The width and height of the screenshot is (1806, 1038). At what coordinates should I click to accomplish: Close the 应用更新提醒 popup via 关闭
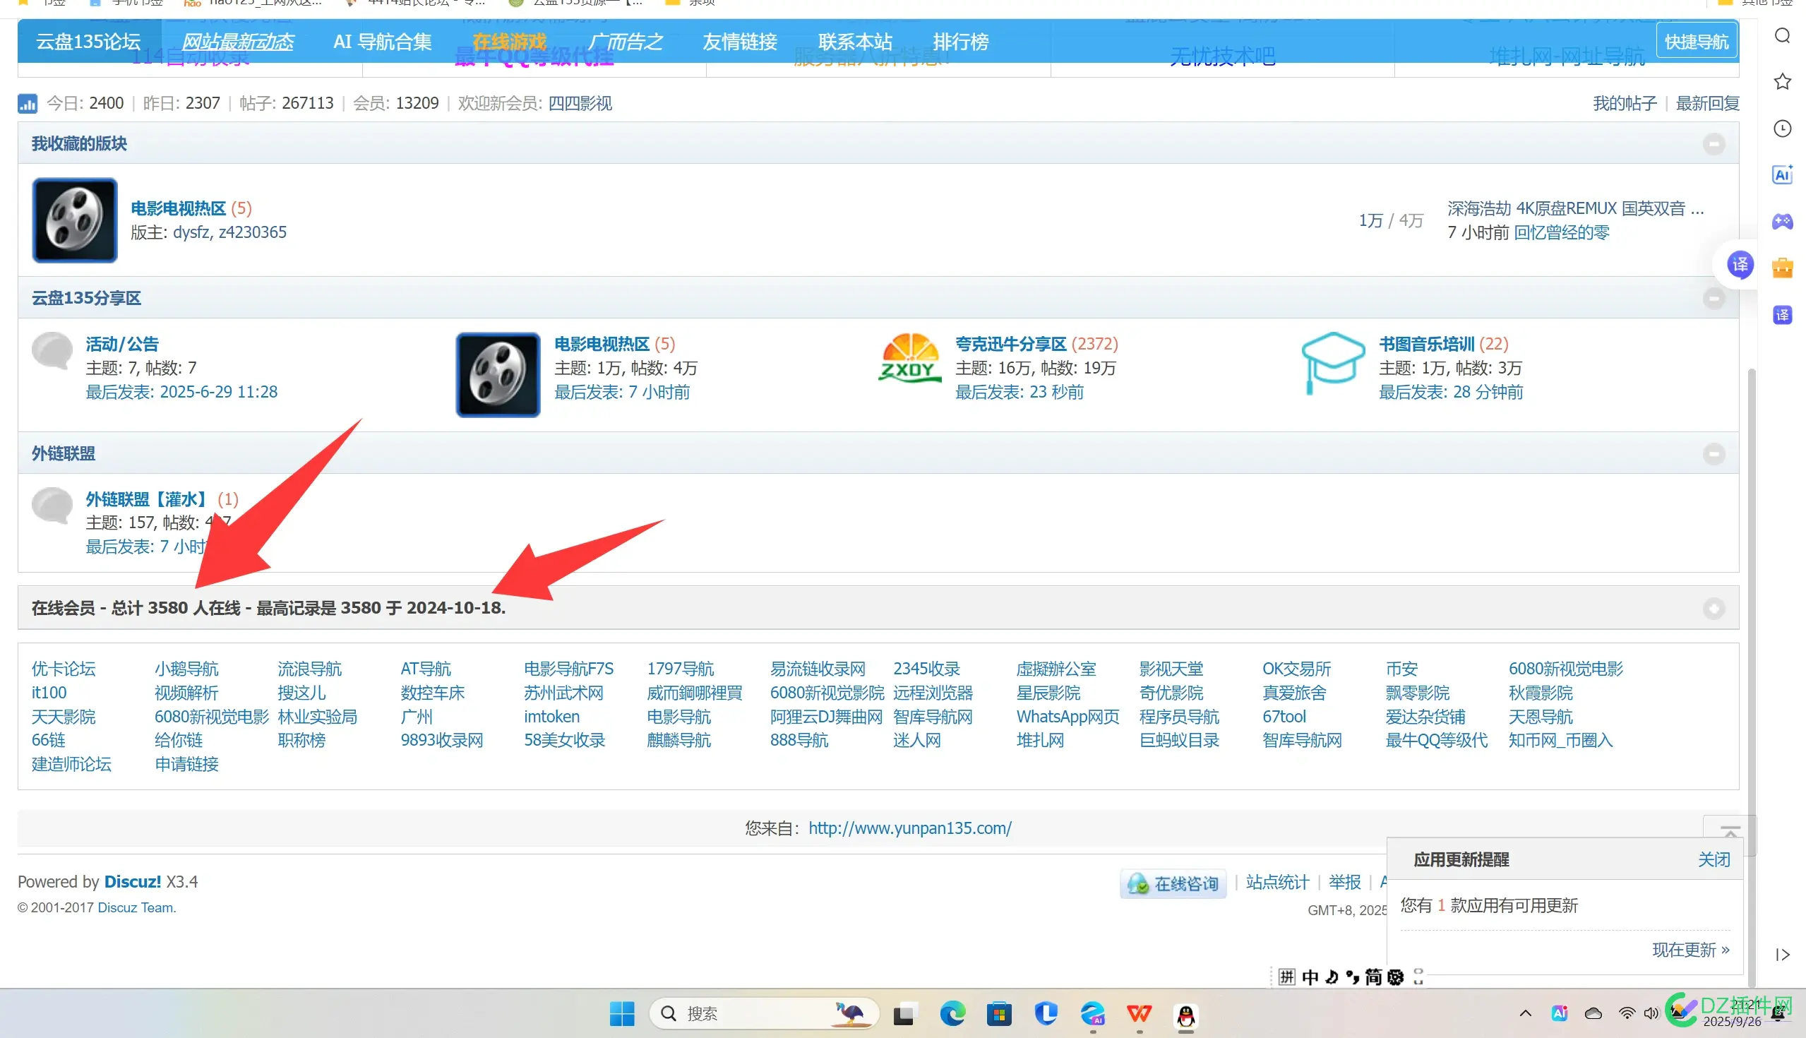coord(1714,860)
